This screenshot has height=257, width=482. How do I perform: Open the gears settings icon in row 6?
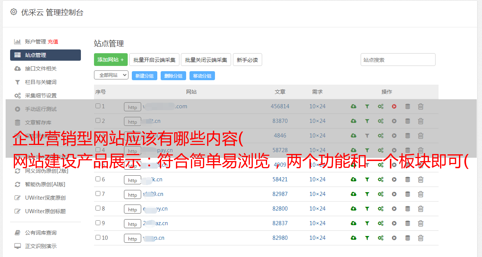coord(381,179)
